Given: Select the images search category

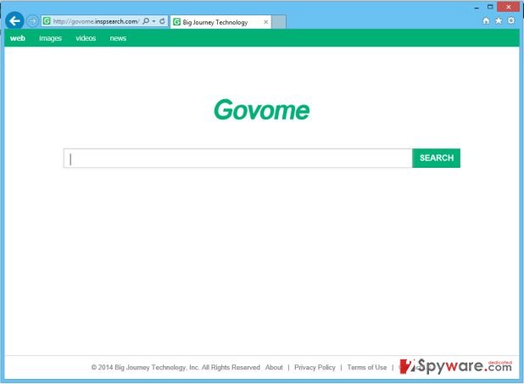Looking at the screenshot, I should coord(51,38).
